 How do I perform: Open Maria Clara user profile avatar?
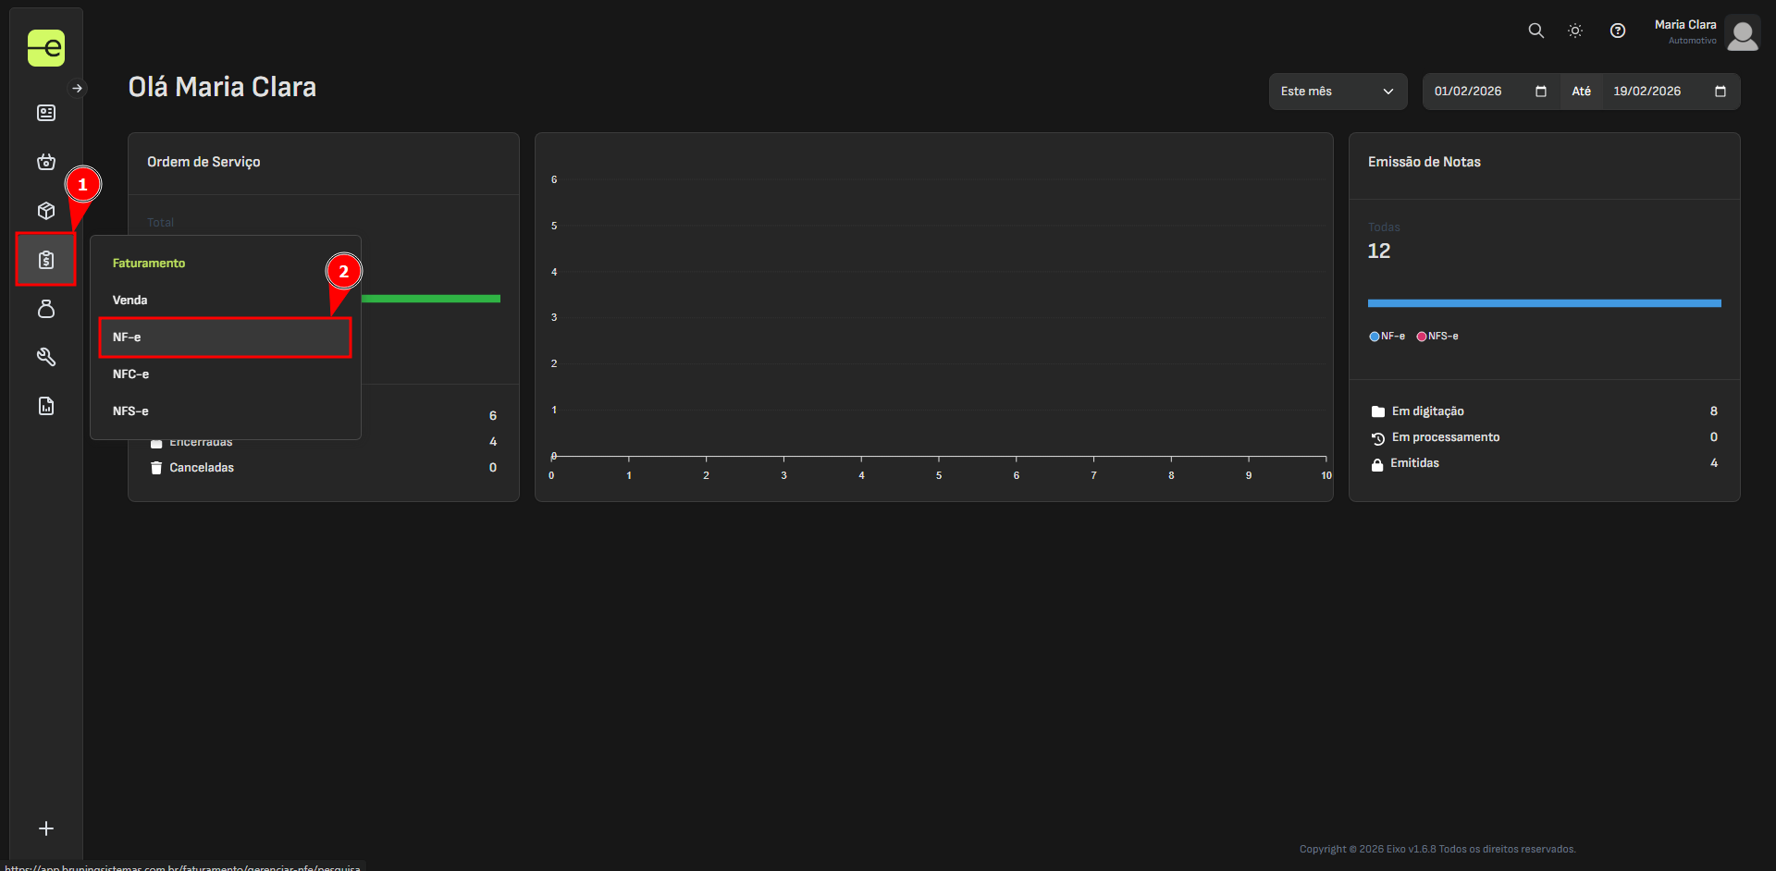[1743, 33]
